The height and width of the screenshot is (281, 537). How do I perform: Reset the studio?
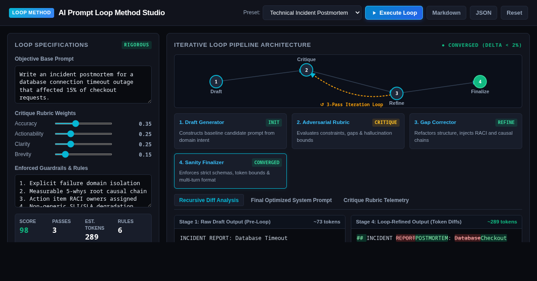514,12
